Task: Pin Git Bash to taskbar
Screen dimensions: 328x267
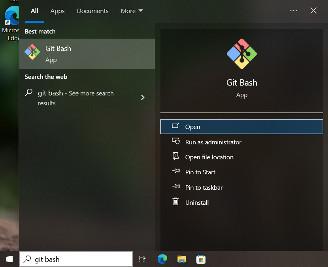Action: coord(204,187)
